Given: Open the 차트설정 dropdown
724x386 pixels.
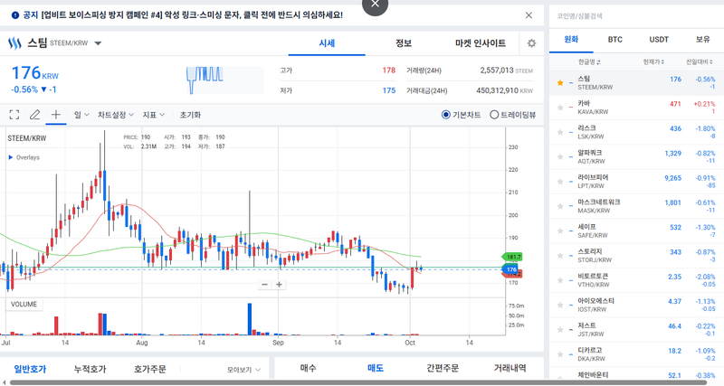Looking at the screenshot, I should pos(116,115).
